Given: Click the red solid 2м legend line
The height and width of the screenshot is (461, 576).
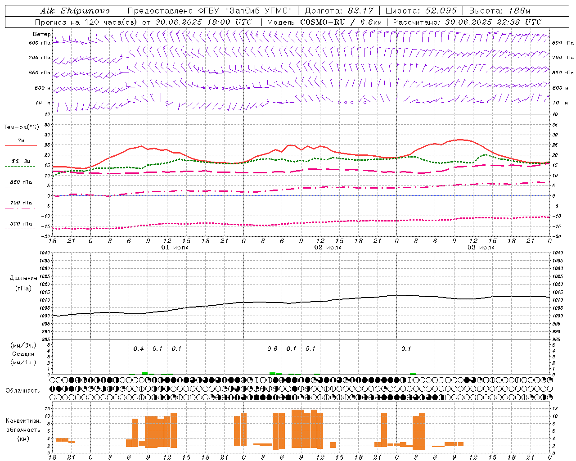Looking at the screenshot, I should 21,145.
